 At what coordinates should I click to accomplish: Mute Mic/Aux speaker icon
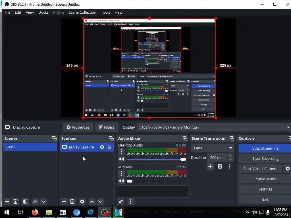(122, 181)
